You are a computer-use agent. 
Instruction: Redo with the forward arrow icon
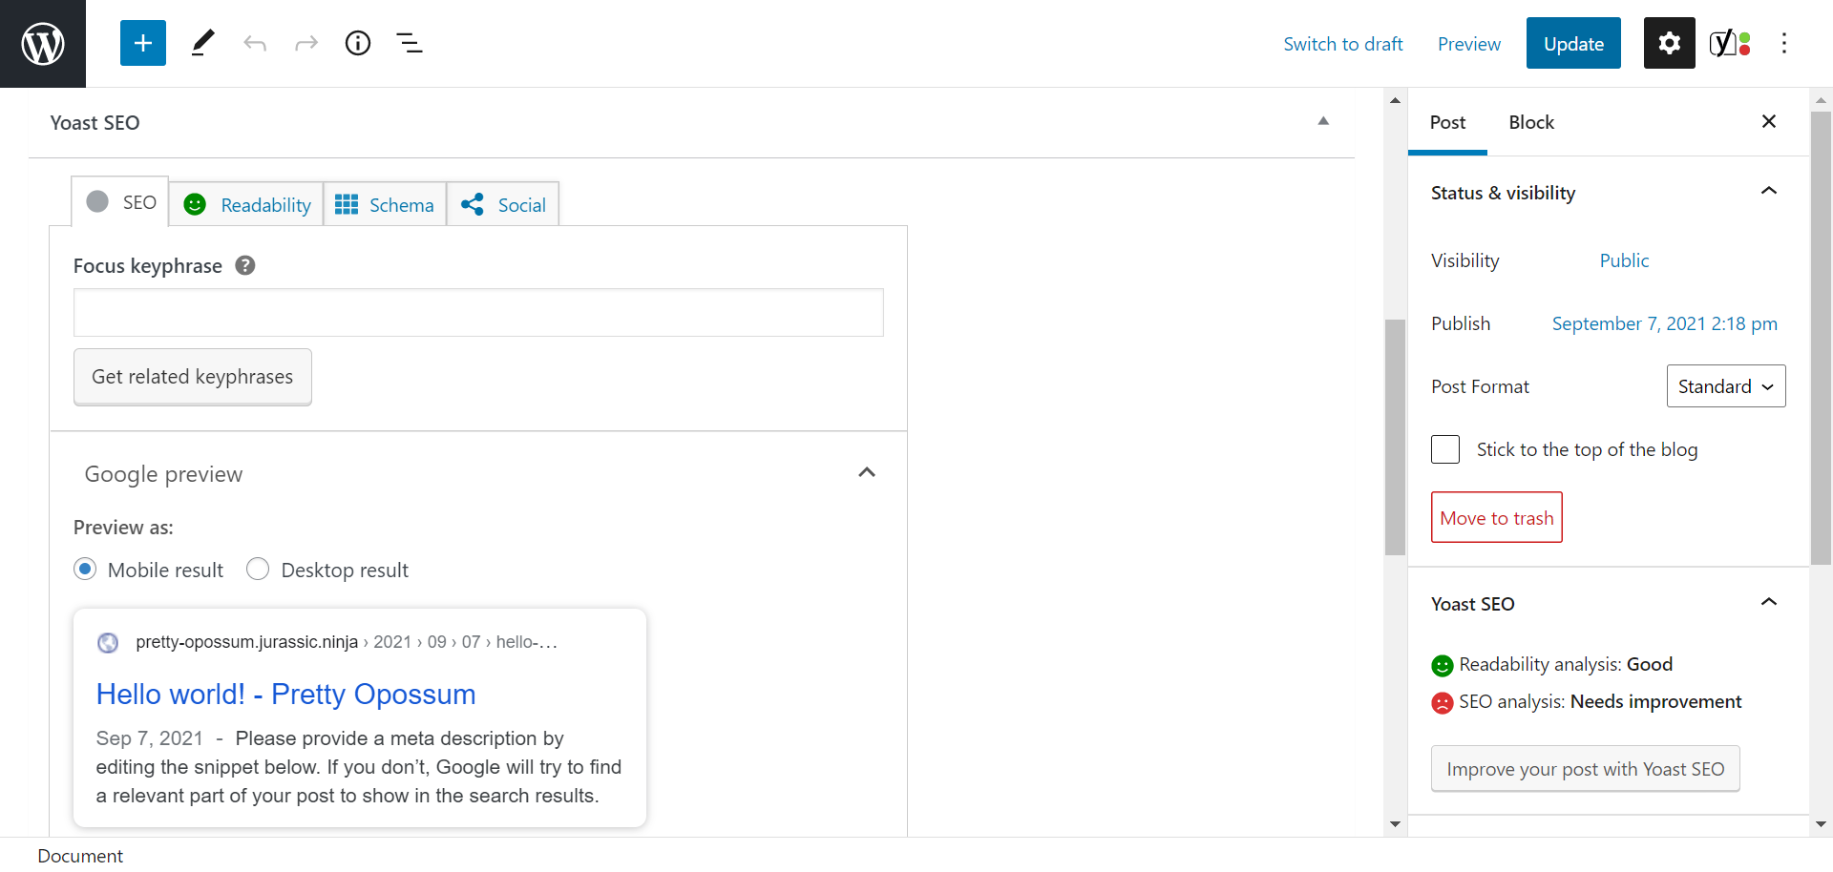click(x=306, y=43)
